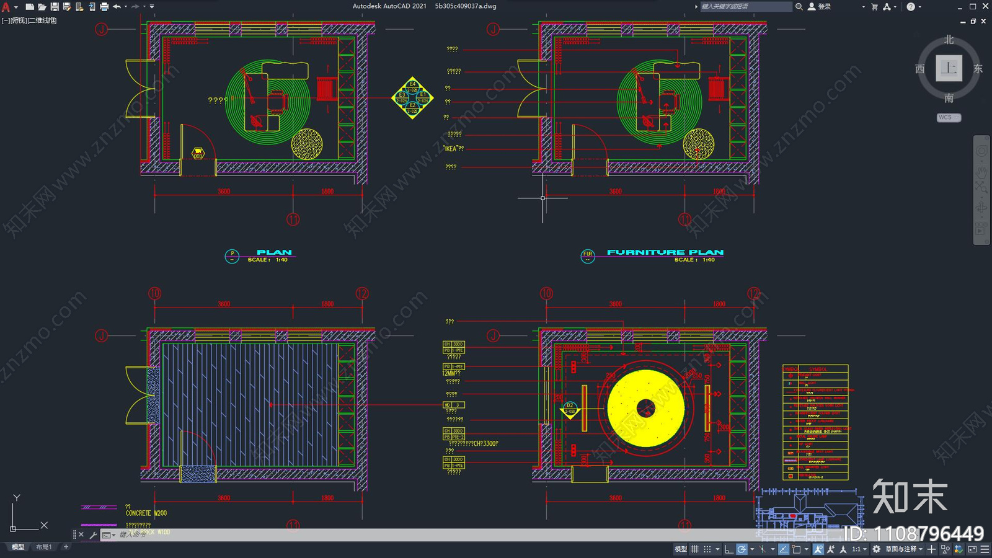The width and height of the screenshot is (992, 558).
Task: Click Open from Web & Mobile icon
Action: tap(79, 7)
